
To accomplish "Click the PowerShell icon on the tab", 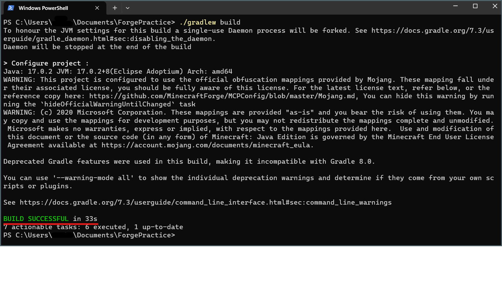I will pos(11,8).
